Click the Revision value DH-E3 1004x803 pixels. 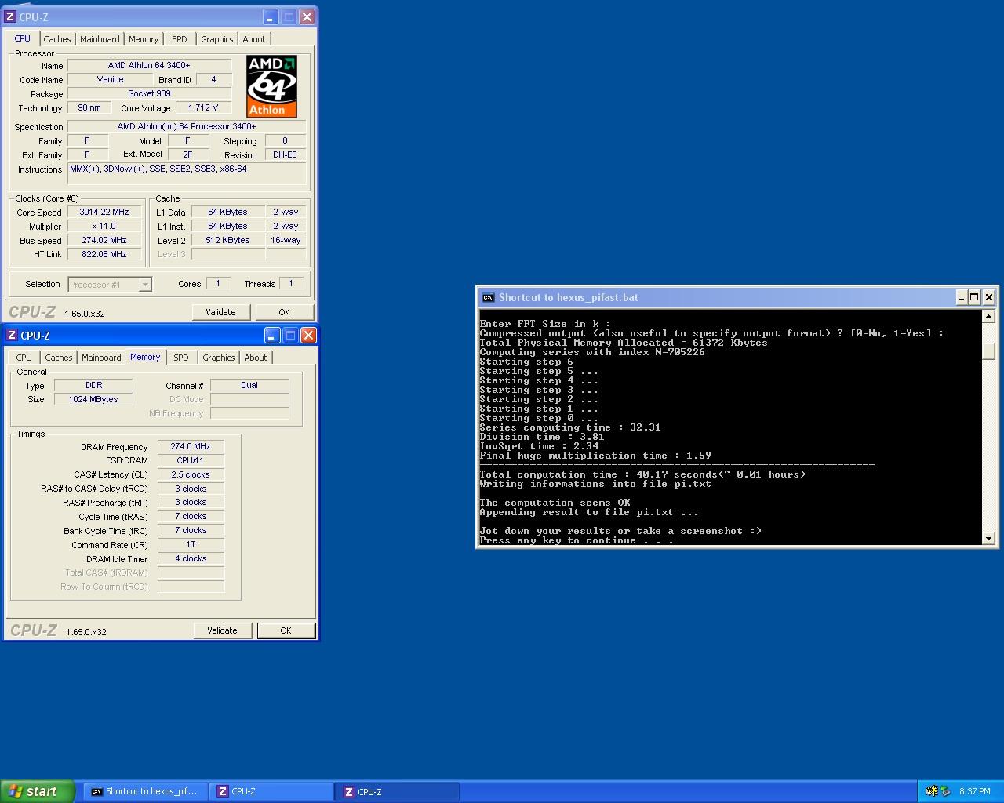[x=285, y=154]
